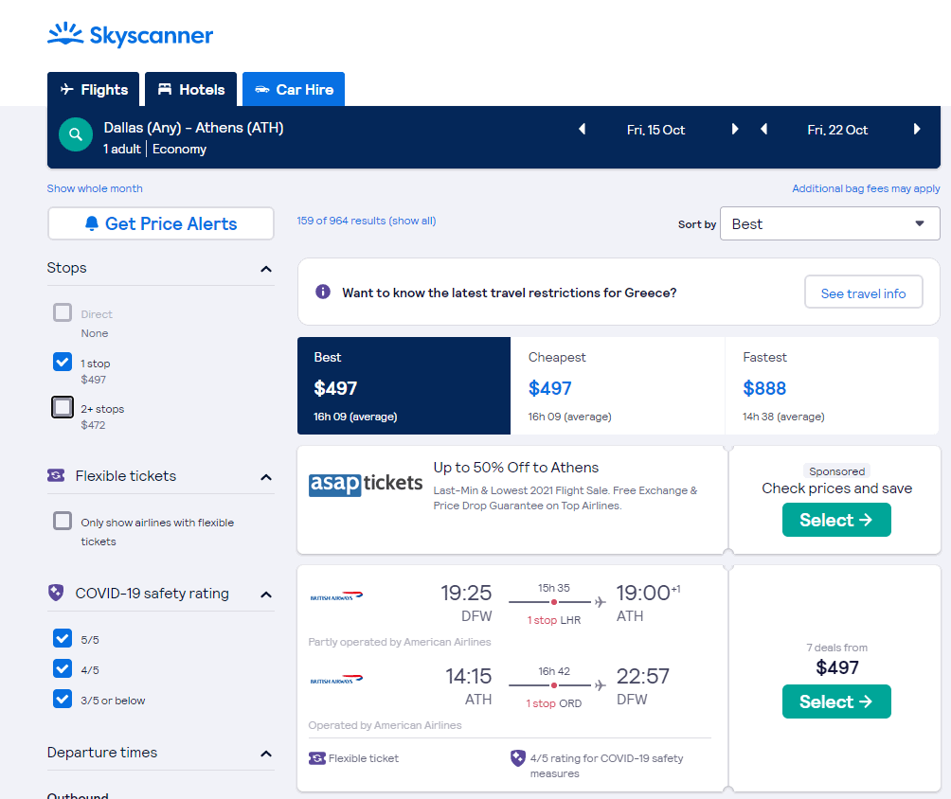Click the arrow to advance the return date
Screen dimensions: 951x799
(916, 130)
